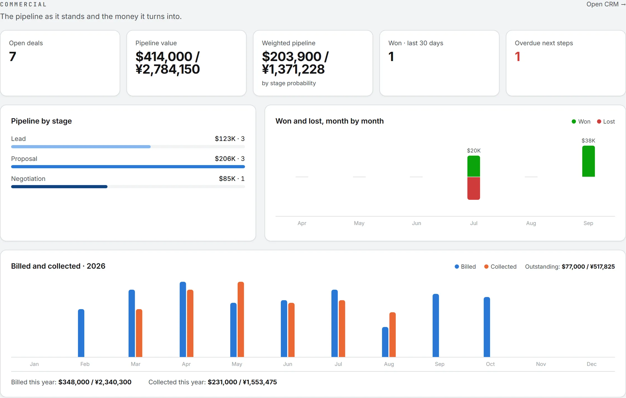The height and width of the screenshot is (398, 626).
Task: Click the Apr collected orange bar
Action: (x=190, y=323)
